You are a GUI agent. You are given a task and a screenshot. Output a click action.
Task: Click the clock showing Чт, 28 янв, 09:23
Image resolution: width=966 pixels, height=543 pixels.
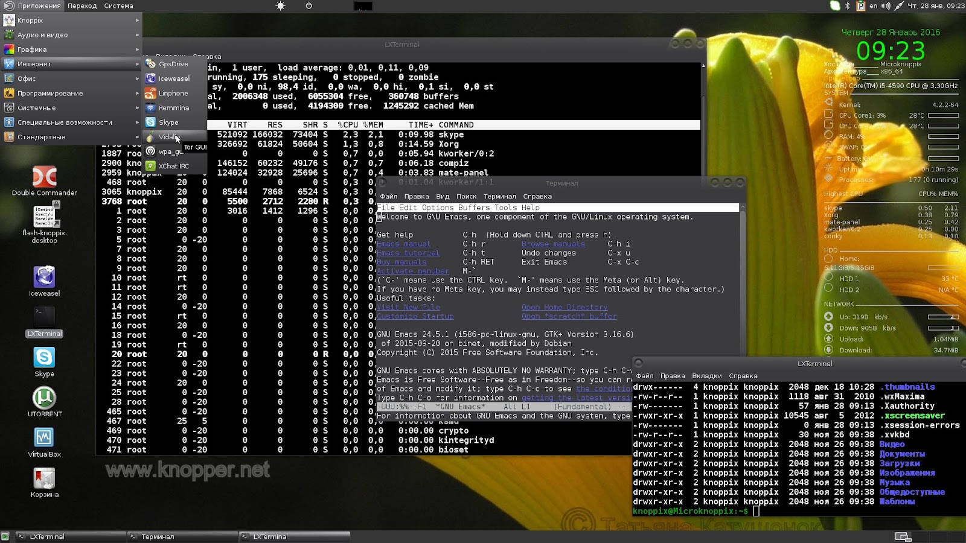click(936, 6)
